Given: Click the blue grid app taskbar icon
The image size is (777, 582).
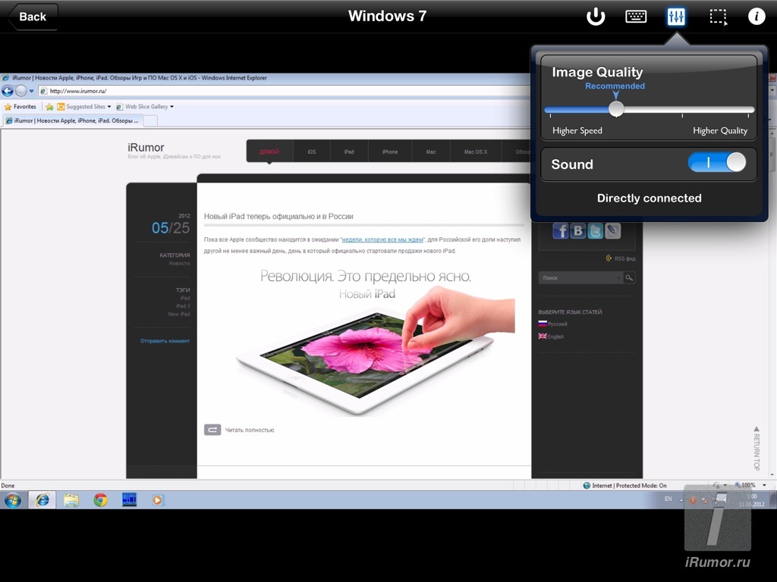Looking at the screenshot, I should pyautogui.click(x=129, y=500).
